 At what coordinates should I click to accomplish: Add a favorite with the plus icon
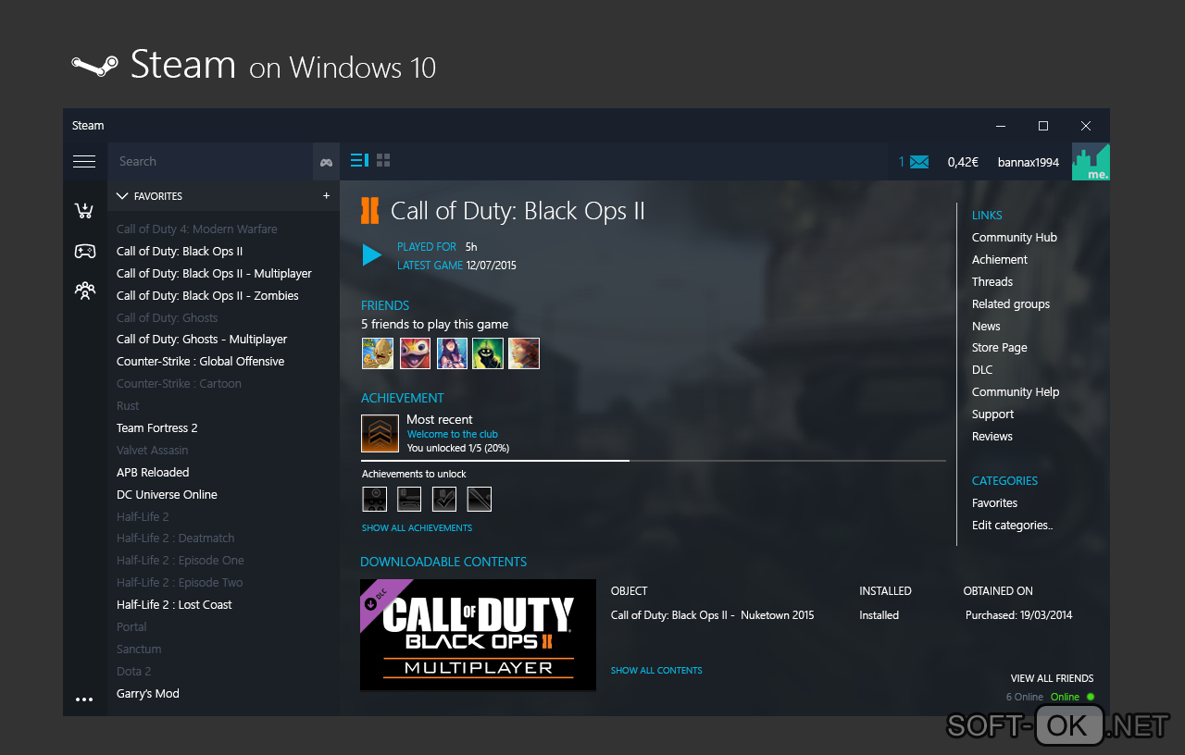[x=326, y=196]
